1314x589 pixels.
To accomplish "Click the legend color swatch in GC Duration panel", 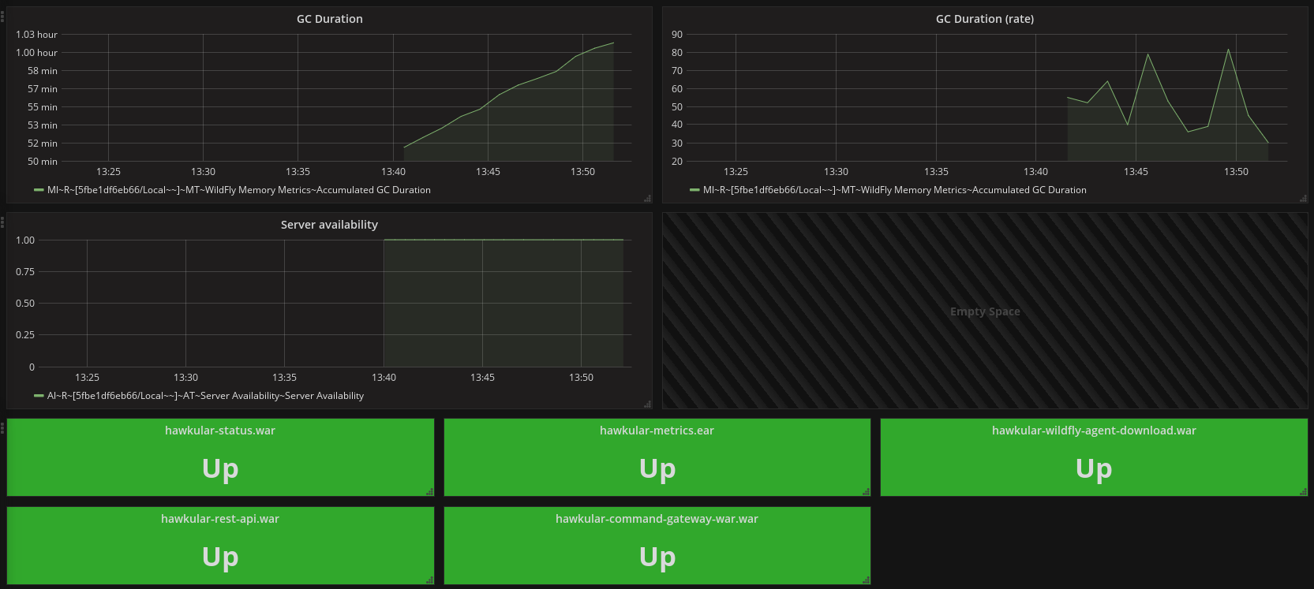I will tap(39, 190).
